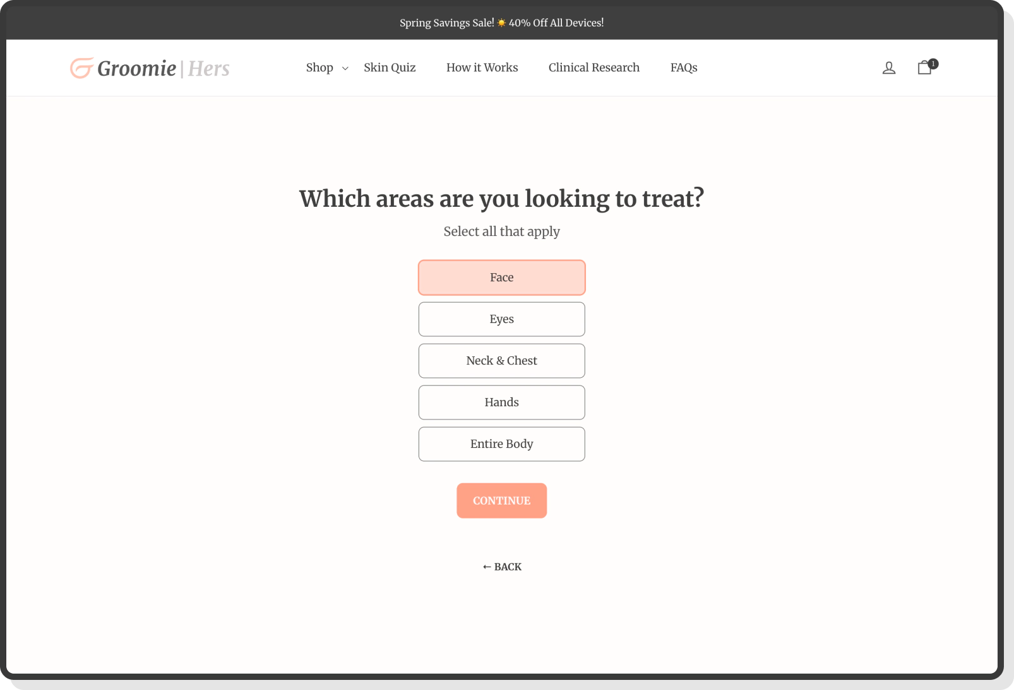This screenshot has height=690, width=1014.
Task: Open the shopping cart icon
Action: point(924,67)
